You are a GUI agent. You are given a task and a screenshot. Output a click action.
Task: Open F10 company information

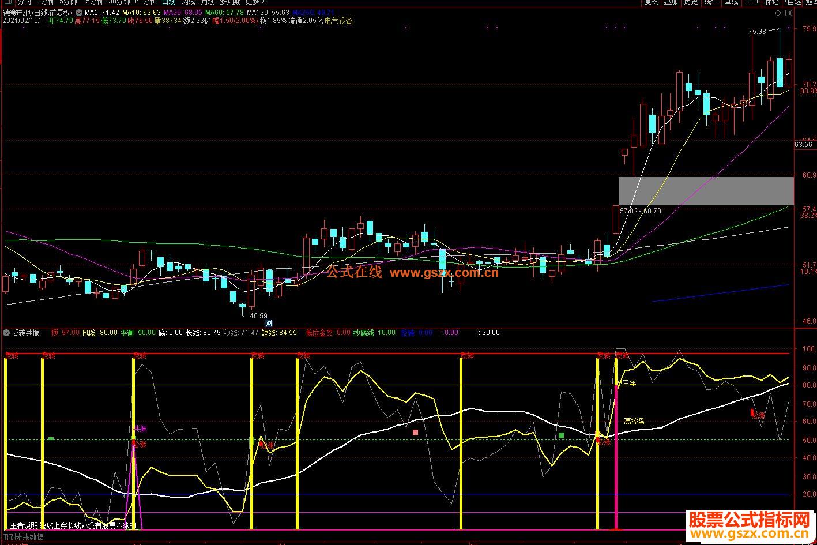pos(751,2)
